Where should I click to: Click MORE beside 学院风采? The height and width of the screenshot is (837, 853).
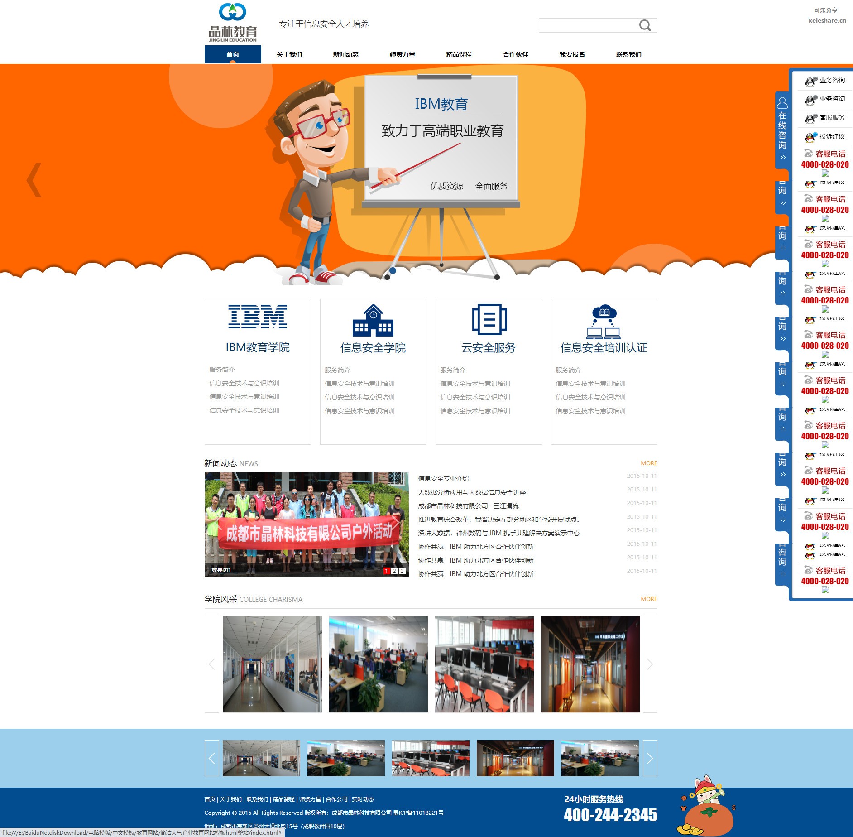(x=649, y=599)
